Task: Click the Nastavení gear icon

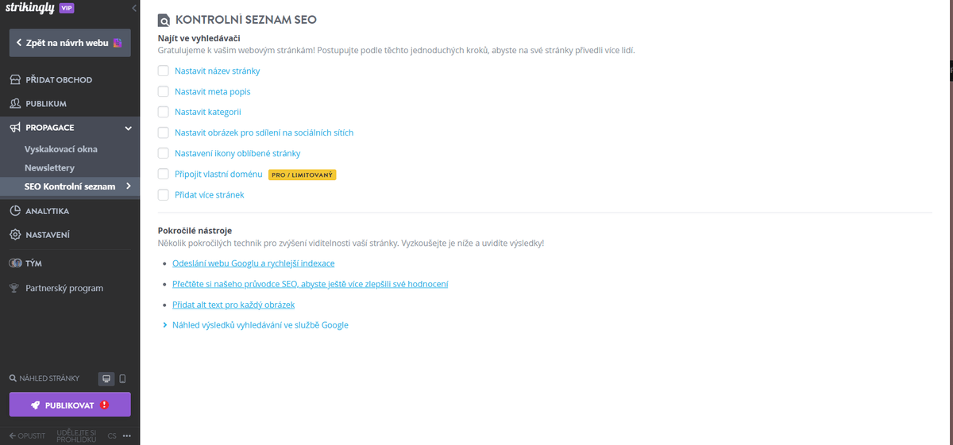Action: [x=14, y=235]
